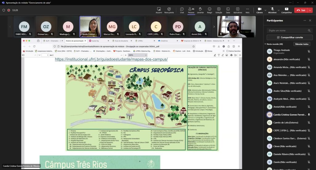Select Clever (Não verificado) participant row
Image resolution: width=316 pixels, height=170 pixels.
289,146
